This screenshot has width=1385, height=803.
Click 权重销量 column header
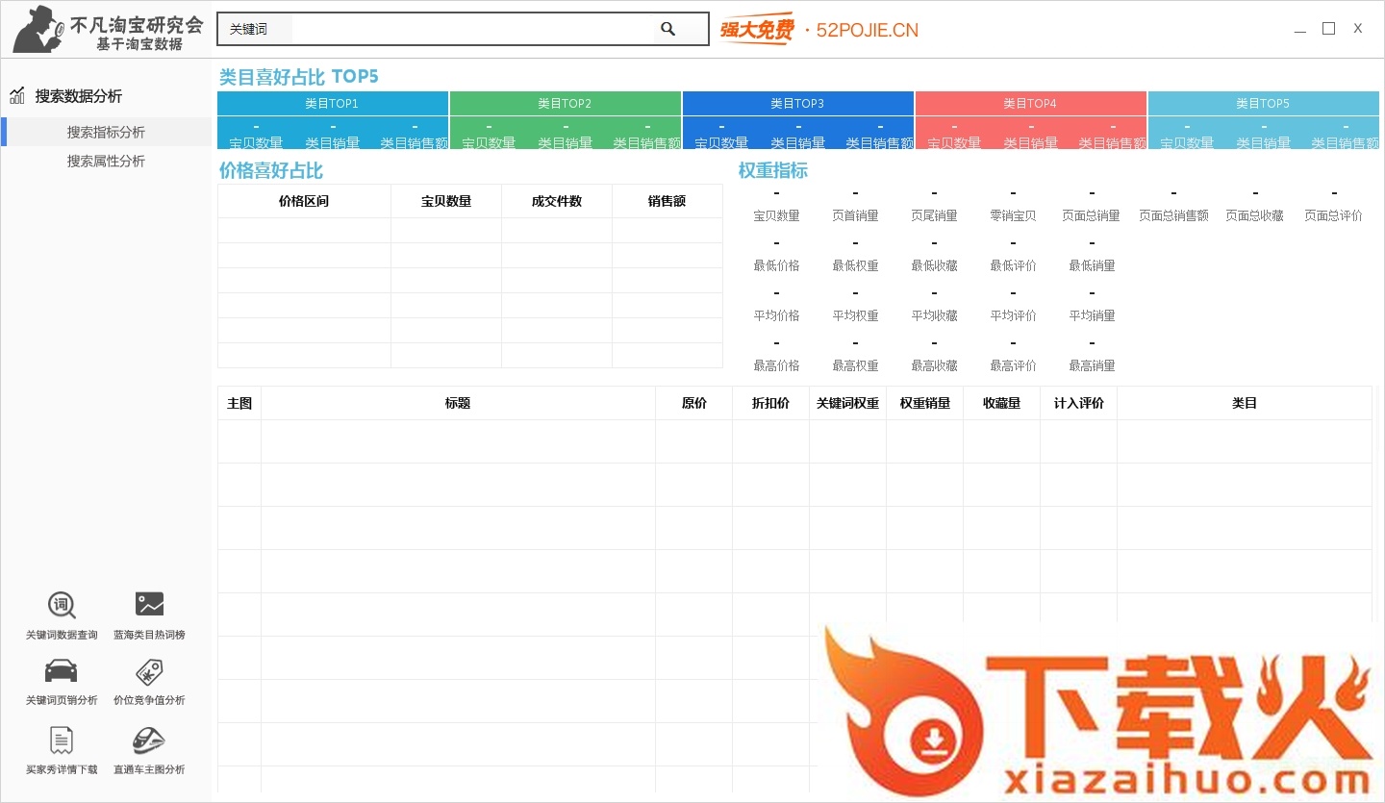click(x=924, y=403)
